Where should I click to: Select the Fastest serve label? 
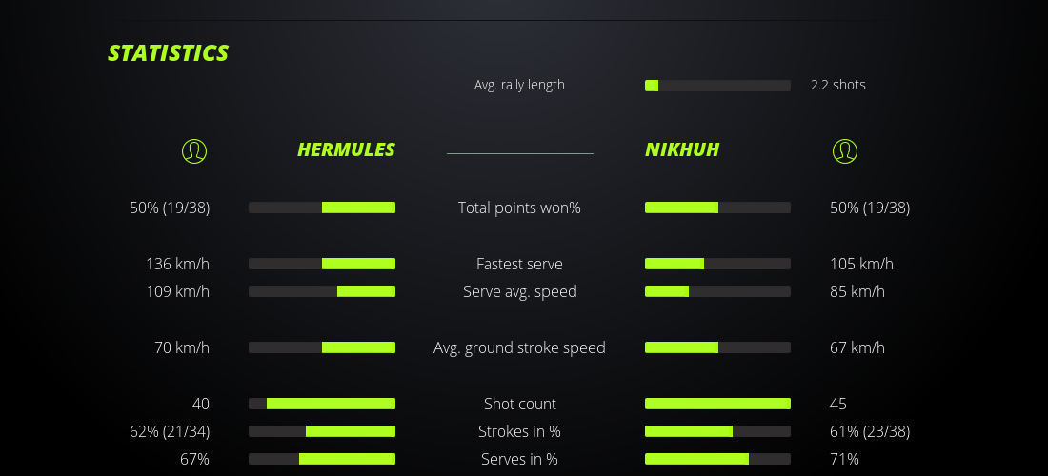coord(519,264)
